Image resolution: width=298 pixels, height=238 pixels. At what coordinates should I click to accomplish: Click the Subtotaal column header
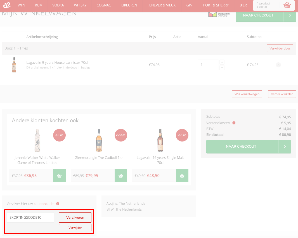click(x=254, y=37)
